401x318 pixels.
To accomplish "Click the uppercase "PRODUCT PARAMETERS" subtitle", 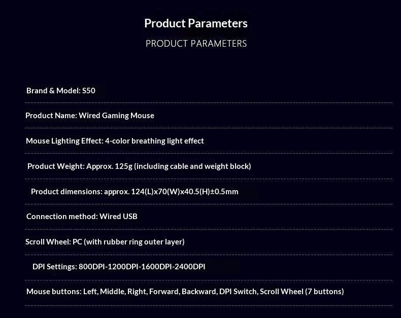I will (196, 44).
